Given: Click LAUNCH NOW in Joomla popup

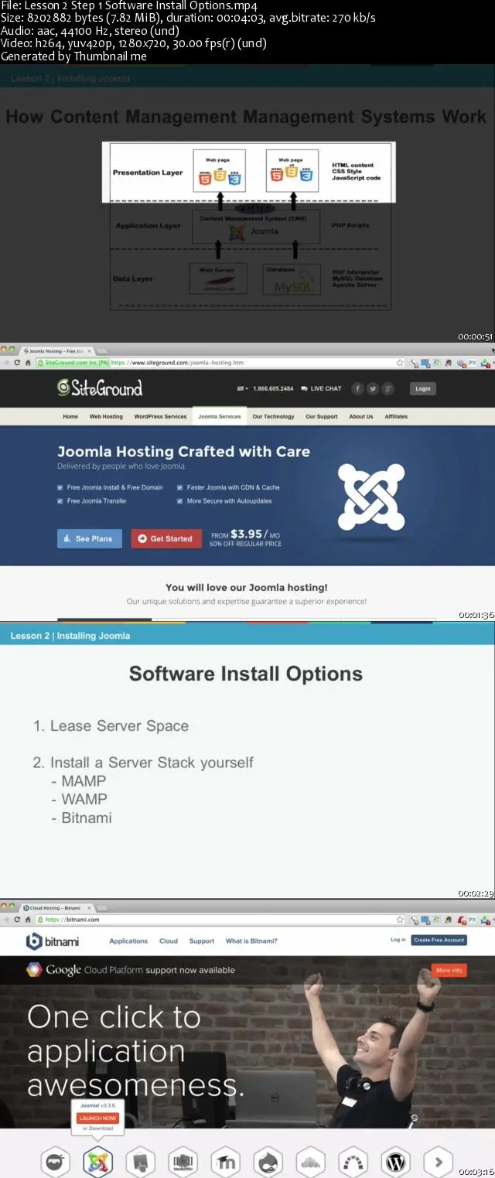Looking at the screenshot, I should point(97,1118).
